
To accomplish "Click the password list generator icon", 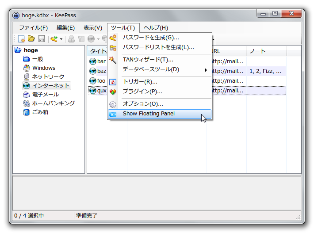I will [113, 48].
